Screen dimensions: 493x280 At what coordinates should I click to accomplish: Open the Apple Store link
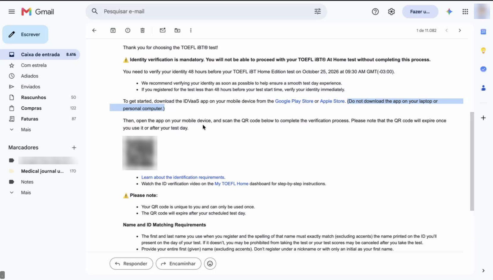tap(332, 101)
